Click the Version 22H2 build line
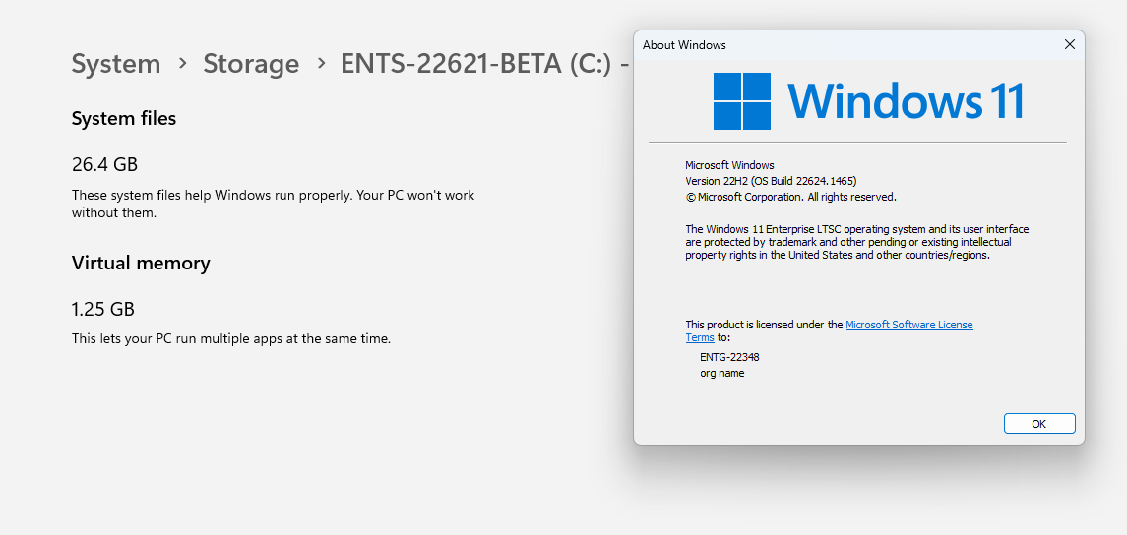 click(772, 181)
